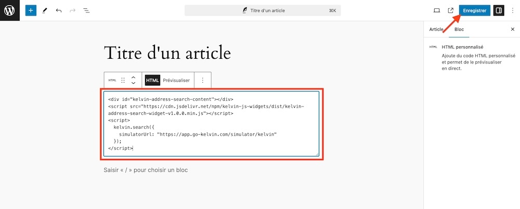Click the Enregistrer button
The image size is (520, 209).
(475, 10)
